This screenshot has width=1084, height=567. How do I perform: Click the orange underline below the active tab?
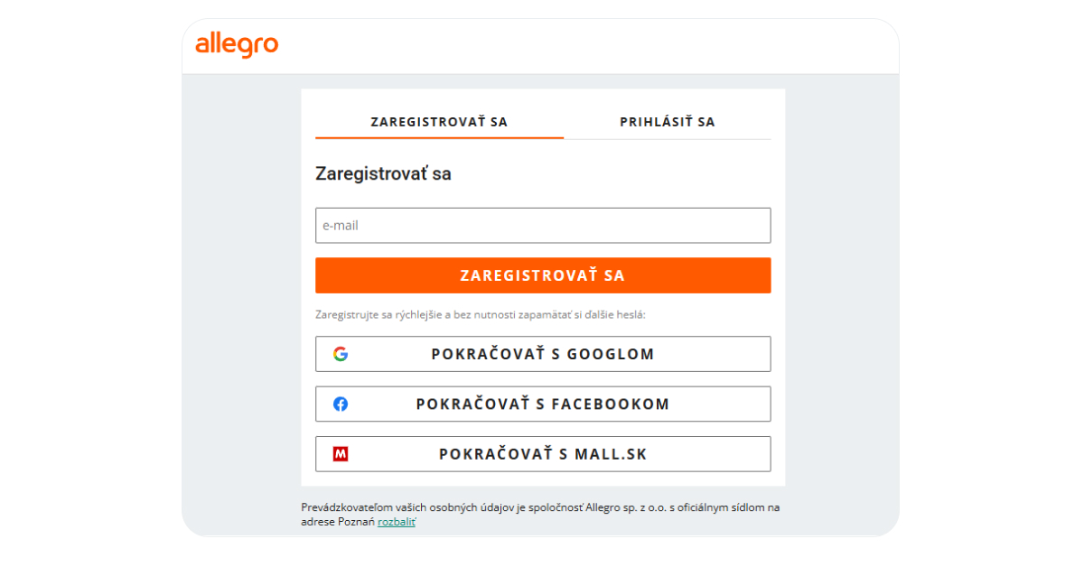[439, 137]
